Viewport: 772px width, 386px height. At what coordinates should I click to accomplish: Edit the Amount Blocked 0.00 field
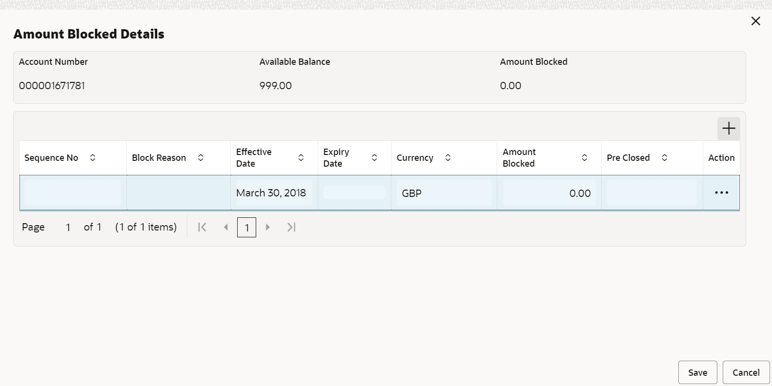549,193
